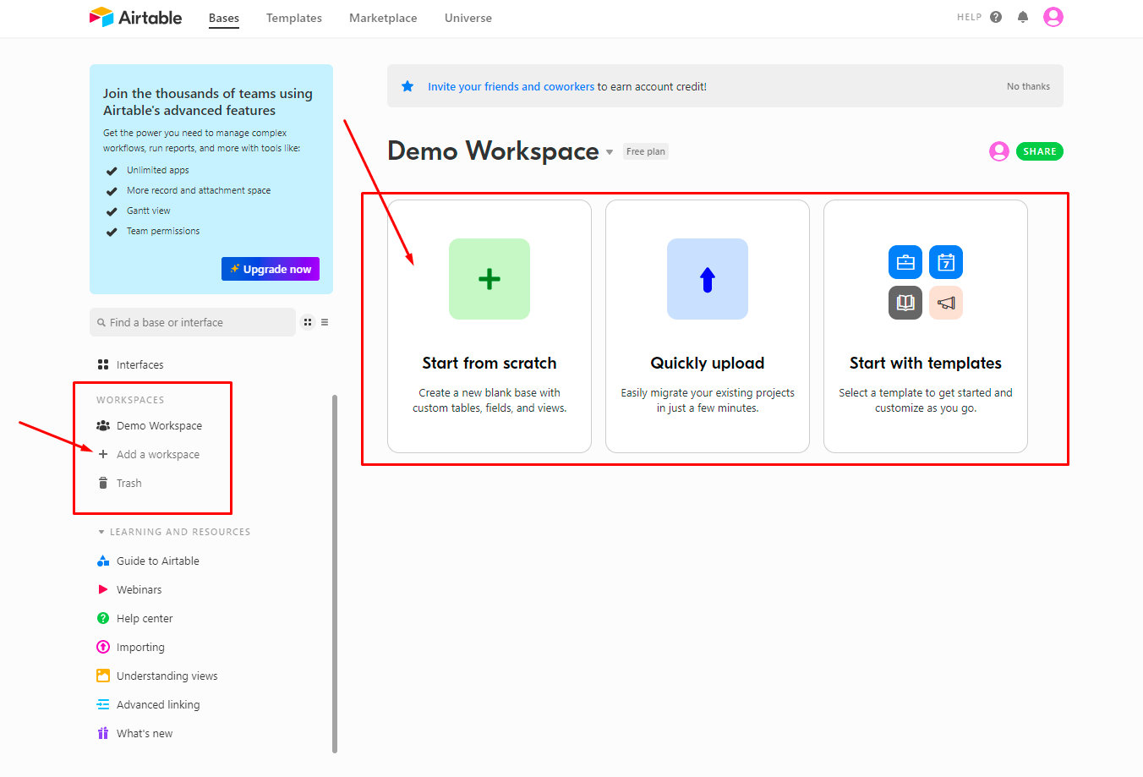
Task: Click the Upgrade now button
Action: pos(271,269)
